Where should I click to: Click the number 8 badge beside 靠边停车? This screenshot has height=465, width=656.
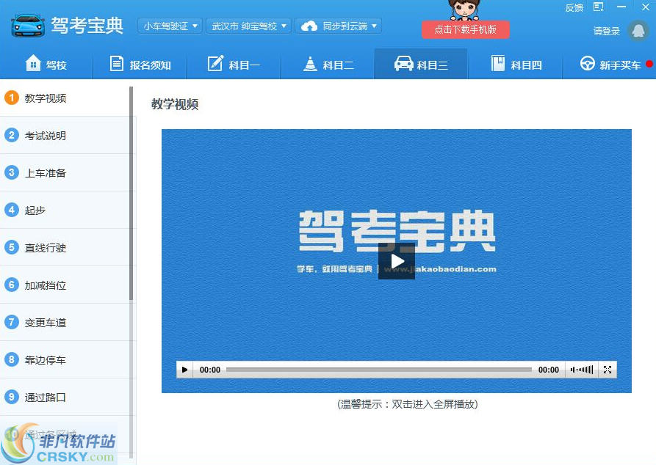point(12,359)
